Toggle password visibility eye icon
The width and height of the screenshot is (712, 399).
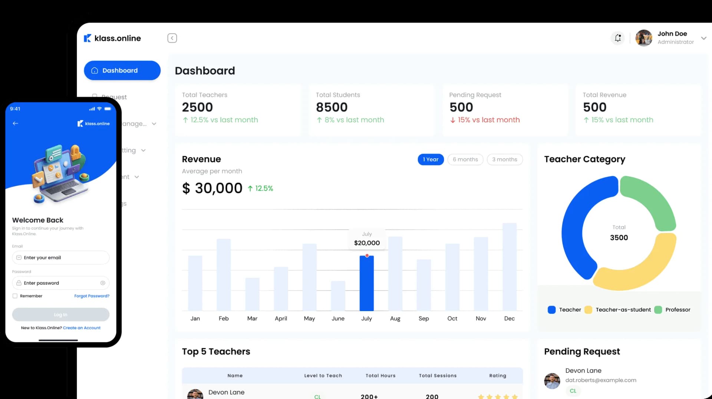click(x=103, y=283)
